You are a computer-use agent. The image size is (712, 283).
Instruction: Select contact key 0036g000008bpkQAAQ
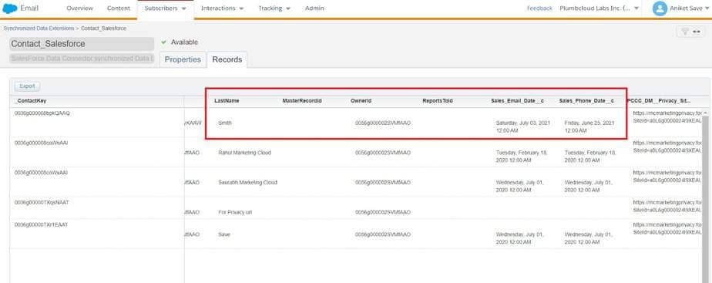[x=42, y=113]
